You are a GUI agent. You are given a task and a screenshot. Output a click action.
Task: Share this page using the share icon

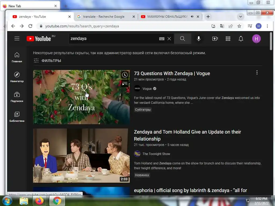pos(231,26)
